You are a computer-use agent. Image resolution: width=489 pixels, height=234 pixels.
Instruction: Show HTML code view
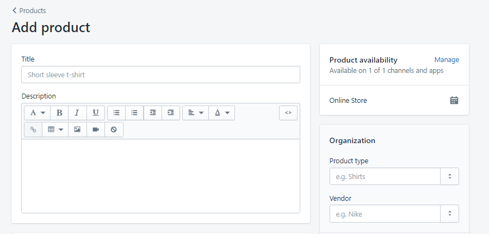(288, 113)
